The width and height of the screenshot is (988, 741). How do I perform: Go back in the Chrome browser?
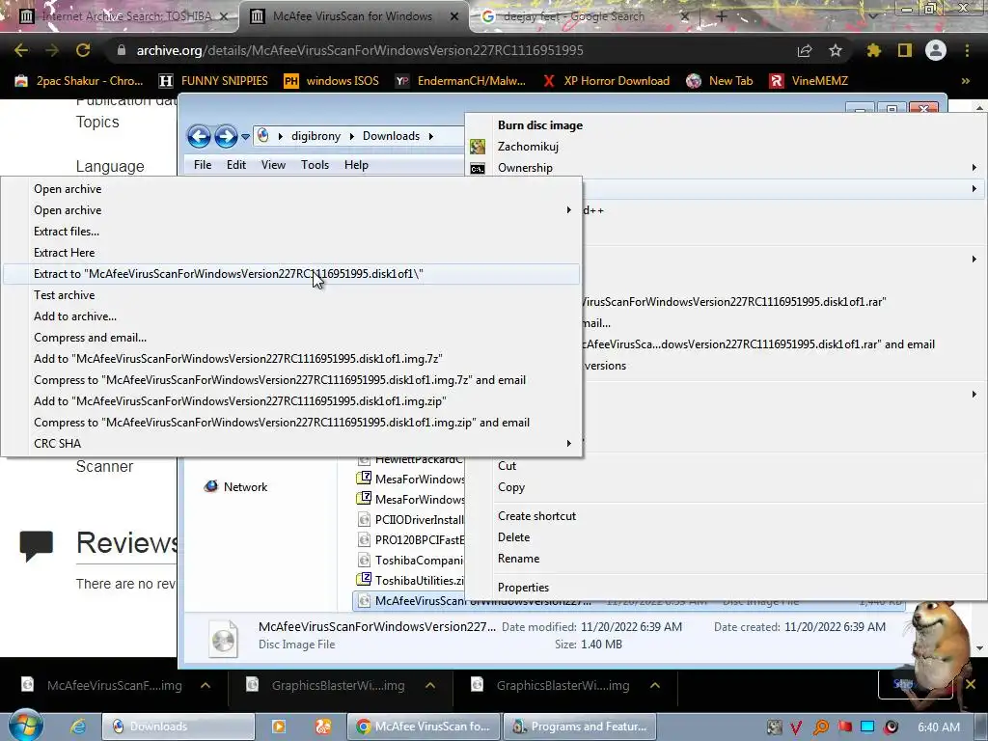[x=21, y=50]
